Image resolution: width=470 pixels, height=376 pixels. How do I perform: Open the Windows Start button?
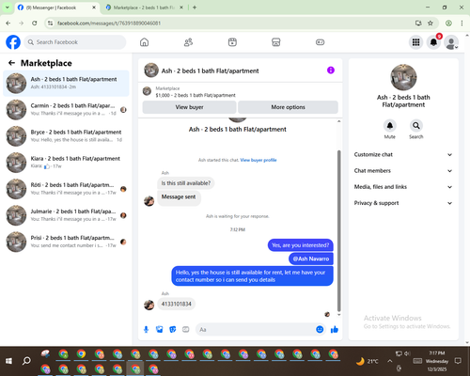8,361
